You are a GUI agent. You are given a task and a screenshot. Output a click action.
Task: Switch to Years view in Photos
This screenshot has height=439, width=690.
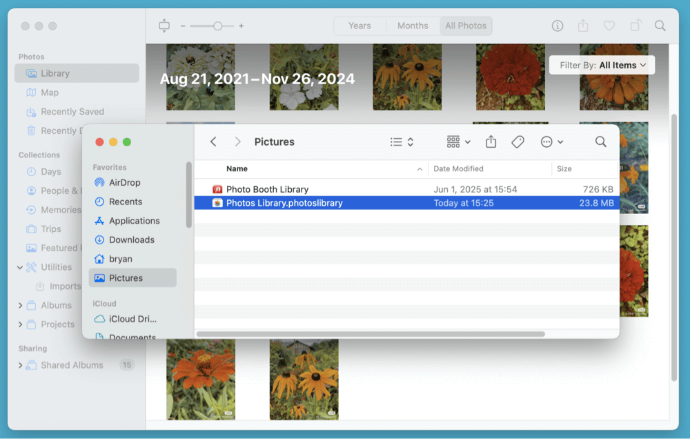(359, 26)
